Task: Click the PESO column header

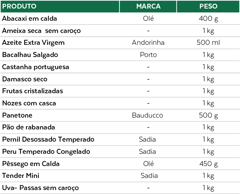Action: tap(208, 6)
